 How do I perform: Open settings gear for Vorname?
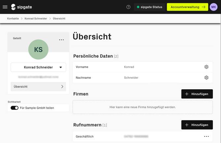pos(206,67)
